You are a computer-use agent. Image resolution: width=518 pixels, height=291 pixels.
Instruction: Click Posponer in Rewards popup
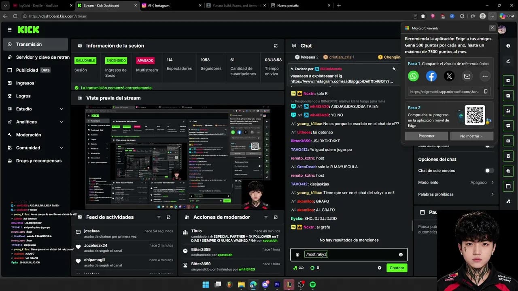coord(427,136)
